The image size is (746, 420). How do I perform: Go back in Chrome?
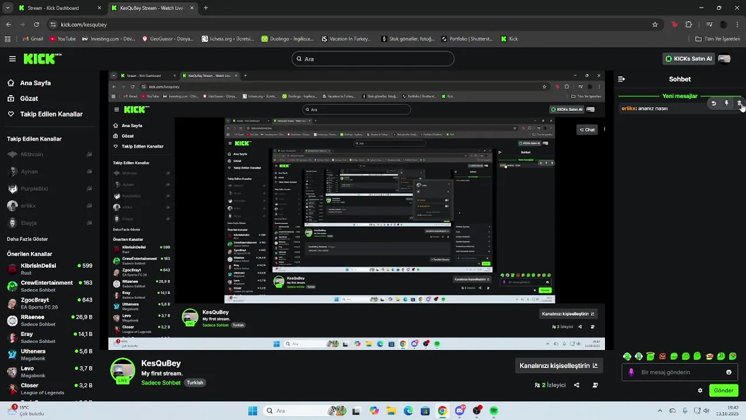(8, 24)
